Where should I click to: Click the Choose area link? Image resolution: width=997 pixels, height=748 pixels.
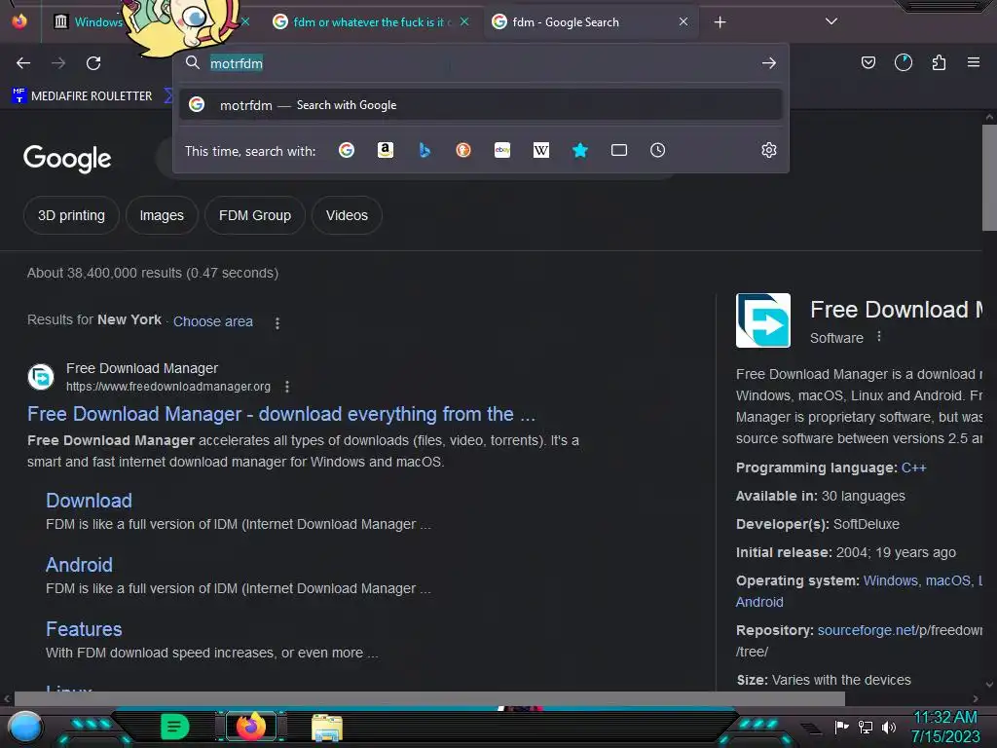coord(213,321)
